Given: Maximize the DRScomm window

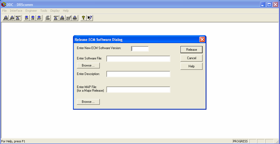Looking at the screenshot, I should point(269,5).
